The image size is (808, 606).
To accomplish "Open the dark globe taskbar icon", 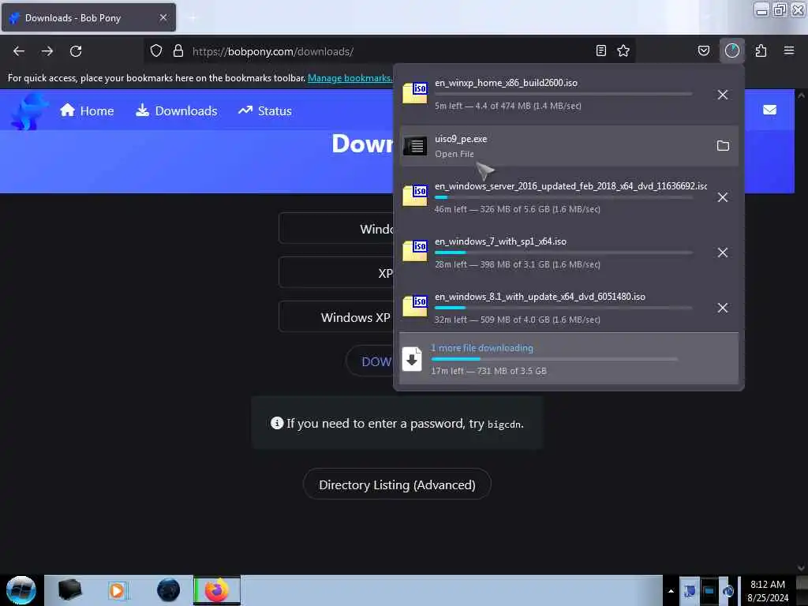I will 168,590.
